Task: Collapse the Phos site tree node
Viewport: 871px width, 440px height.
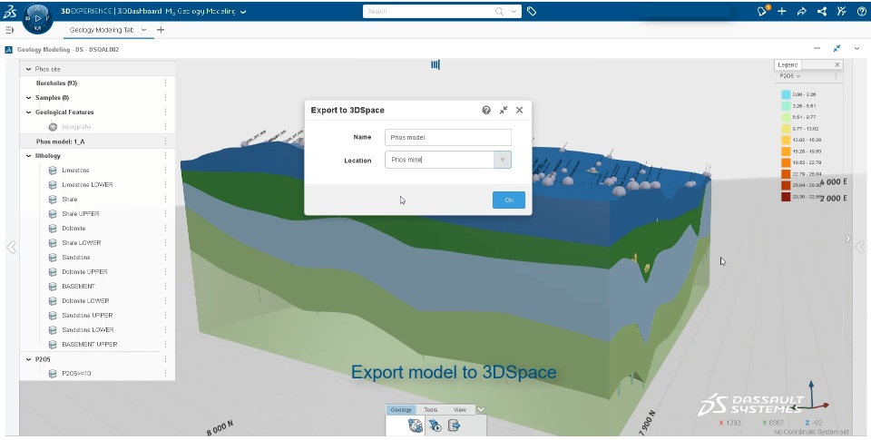Action: [28, 70]
